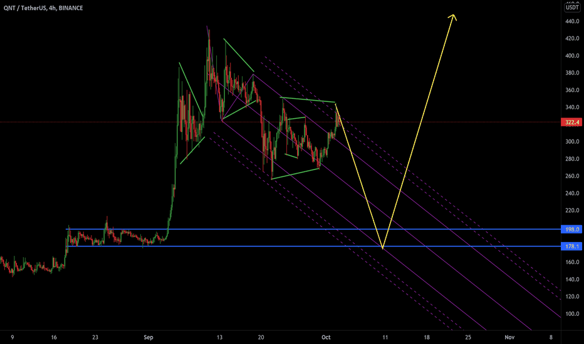Click the Nov label on time axis
Viewport: 584px width, 344px height.
(509, 337)
